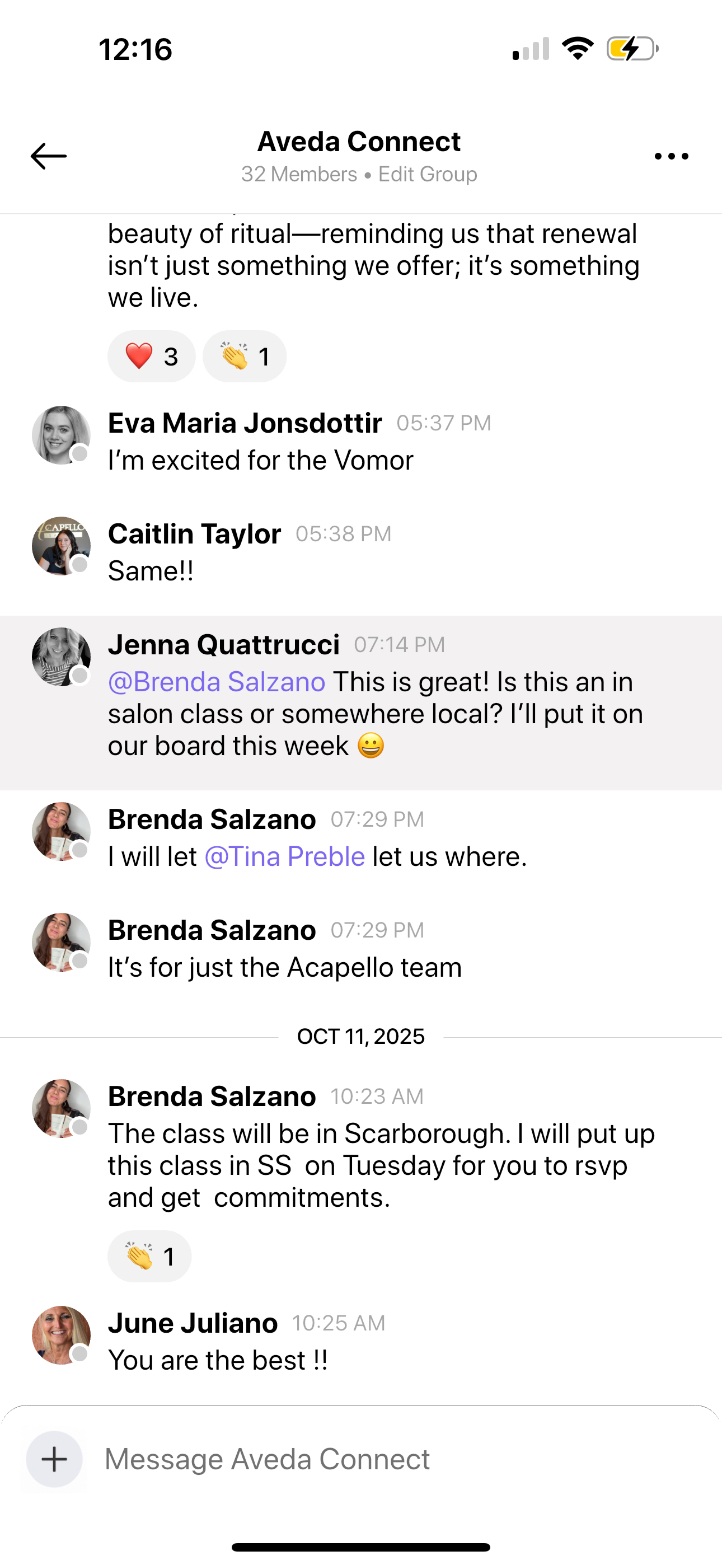Tap the Aveda Connect group title
Screen dimensions: 722x1565
[359, 142]
